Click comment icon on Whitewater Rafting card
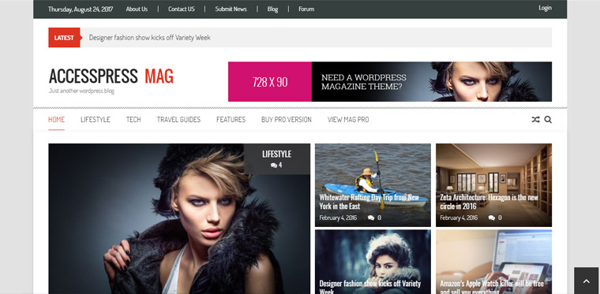Viewport: 600px width, 294px height. coord(371,218)
